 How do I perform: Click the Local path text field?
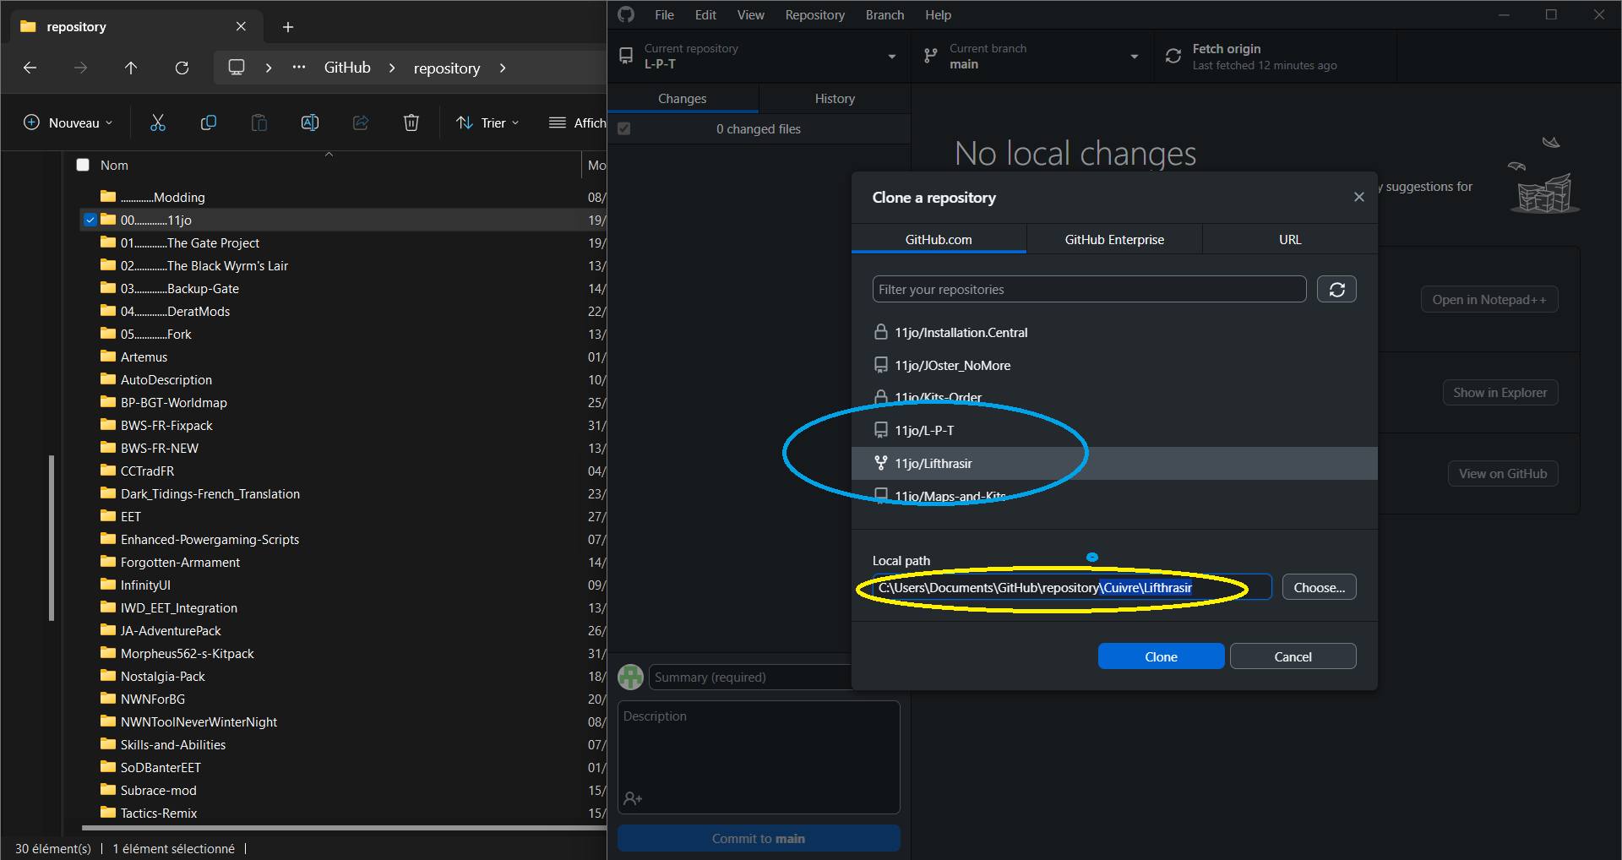click(1072, 587)
